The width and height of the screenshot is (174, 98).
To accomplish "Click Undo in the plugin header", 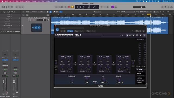I will [88, 31].
